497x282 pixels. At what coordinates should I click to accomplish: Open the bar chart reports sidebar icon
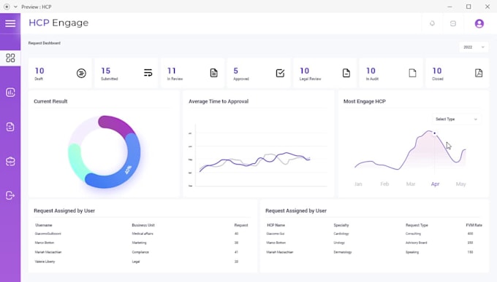tap(10, 93)
